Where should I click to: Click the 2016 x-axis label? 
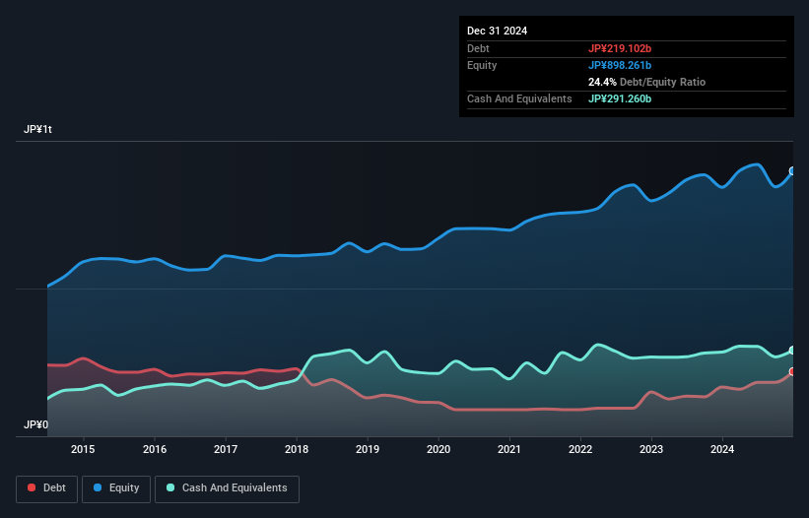(x=155, y=449)
